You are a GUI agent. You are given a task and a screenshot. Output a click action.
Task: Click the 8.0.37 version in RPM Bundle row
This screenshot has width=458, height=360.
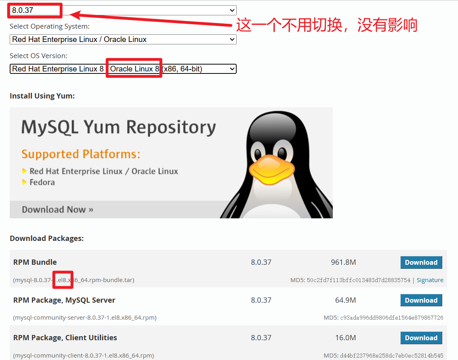(261, 262)
